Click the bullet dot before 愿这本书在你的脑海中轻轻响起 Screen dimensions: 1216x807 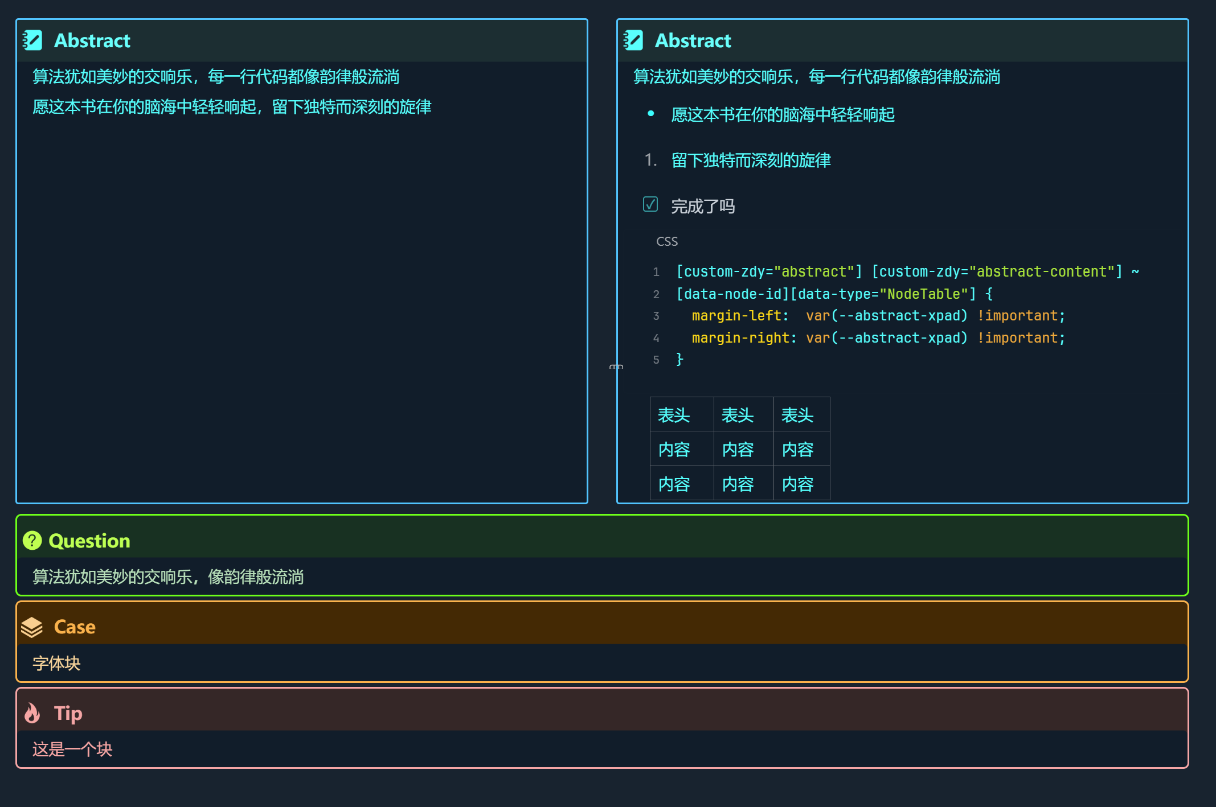tap(650, 114)
